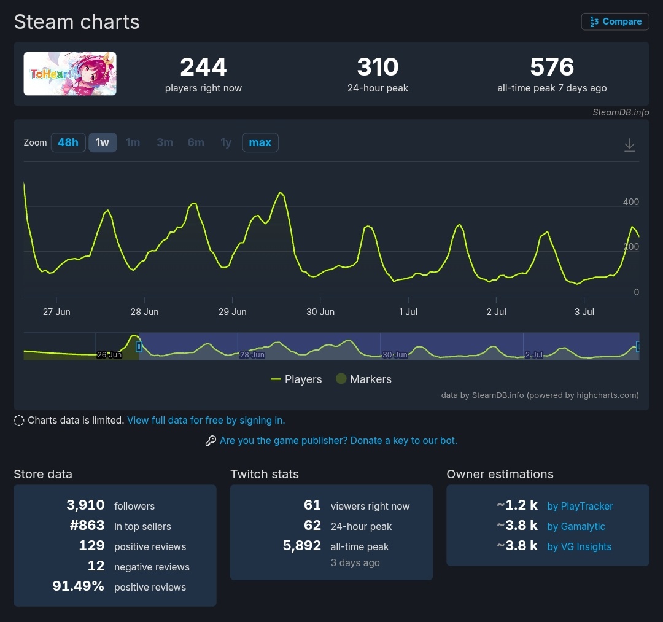The image size is (663, 622).
Task: Toggle the Players series in legend
Action: [297, 379]
